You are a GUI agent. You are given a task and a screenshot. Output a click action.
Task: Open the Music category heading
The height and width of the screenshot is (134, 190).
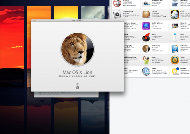[154, 34]
